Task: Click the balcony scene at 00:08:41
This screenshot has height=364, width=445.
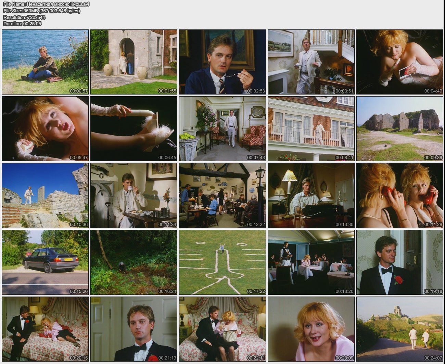Action: coord(311,128)
